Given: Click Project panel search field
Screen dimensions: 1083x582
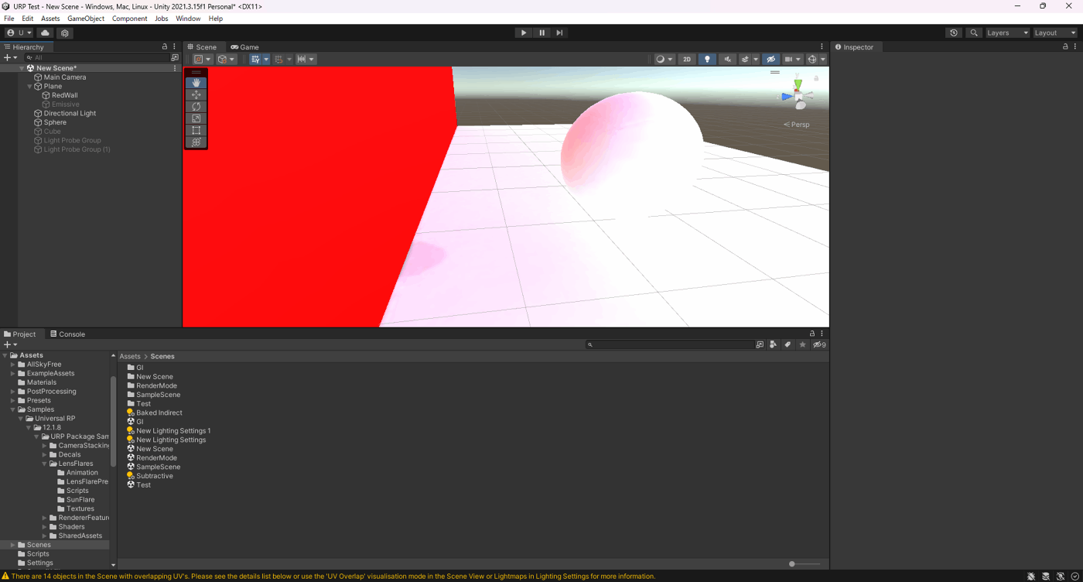Looking at the screenshot, I should pyautogui.click(x=669, y=344).
